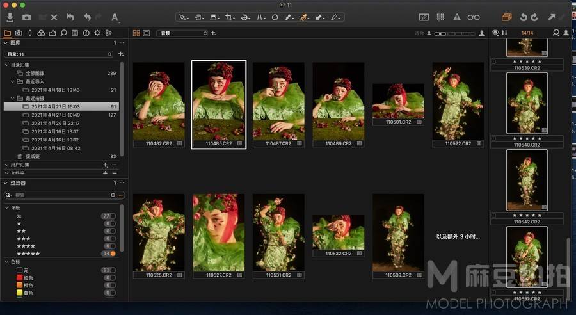The width and height of the screenshot is (576, 315).
Task: Collapse the 评级 filter group
Action: 6,207
